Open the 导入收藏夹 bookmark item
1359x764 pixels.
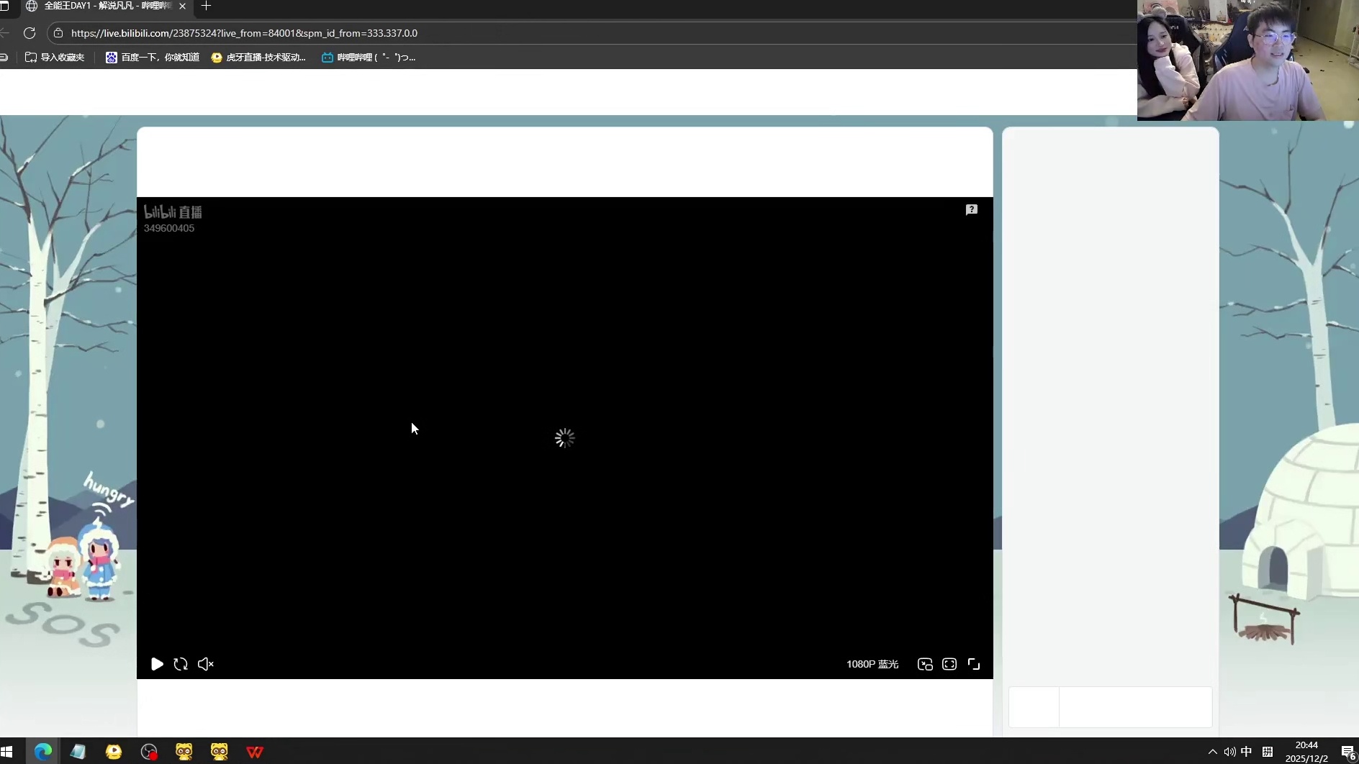click(x=55, y=58)
